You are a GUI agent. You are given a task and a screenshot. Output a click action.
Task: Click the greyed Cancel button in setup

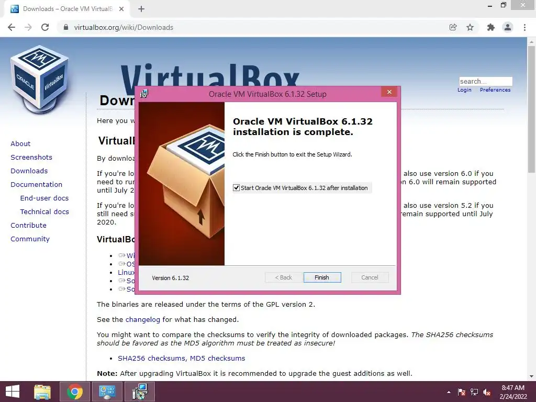[x=370, y=277]
